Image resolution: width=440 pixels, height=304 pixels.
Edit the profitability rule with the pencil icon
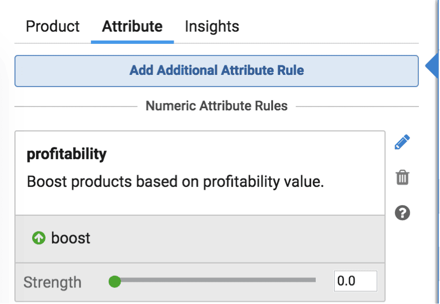point(402,142)
